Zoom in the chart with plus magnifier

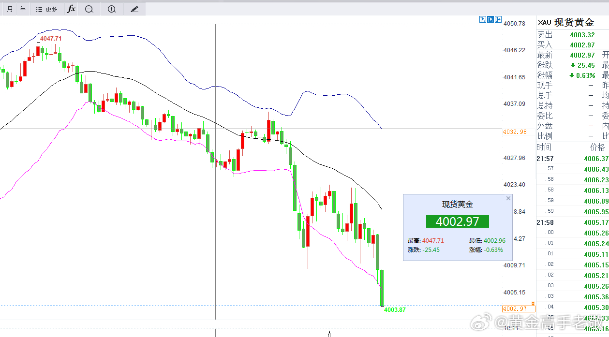[x=112, y=9]
